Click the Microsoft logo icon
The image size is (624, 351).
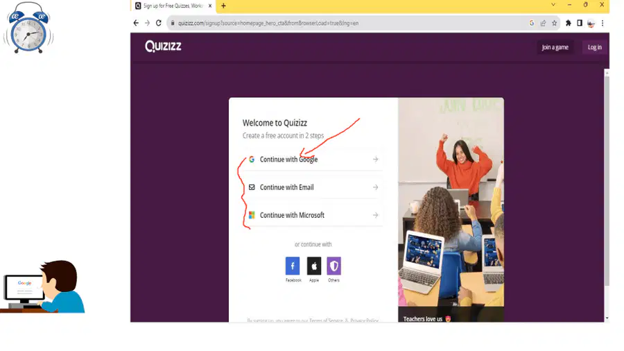tap(252, 215)
